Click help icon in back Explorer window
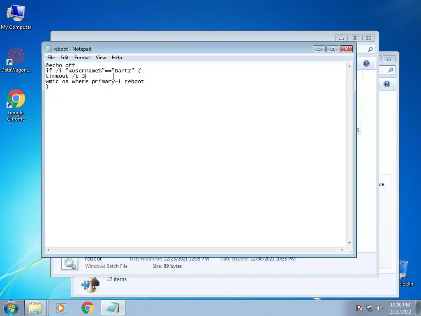Screen dimensions: 421x316 pyautogui.click(x=366, y=63)
